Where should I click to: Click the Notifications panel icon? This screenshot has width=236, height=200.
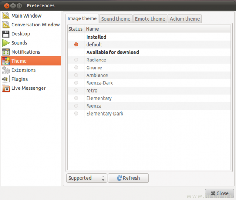pos(6,52)
